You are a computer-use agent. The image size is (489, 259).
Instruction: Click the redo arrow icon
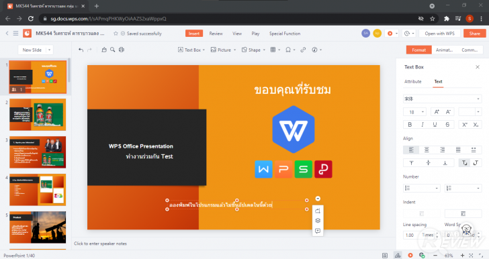[x=89, y=50]
